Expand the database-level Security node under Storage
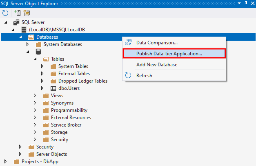Viewport: 256px width, 166px height. (35, 140)
